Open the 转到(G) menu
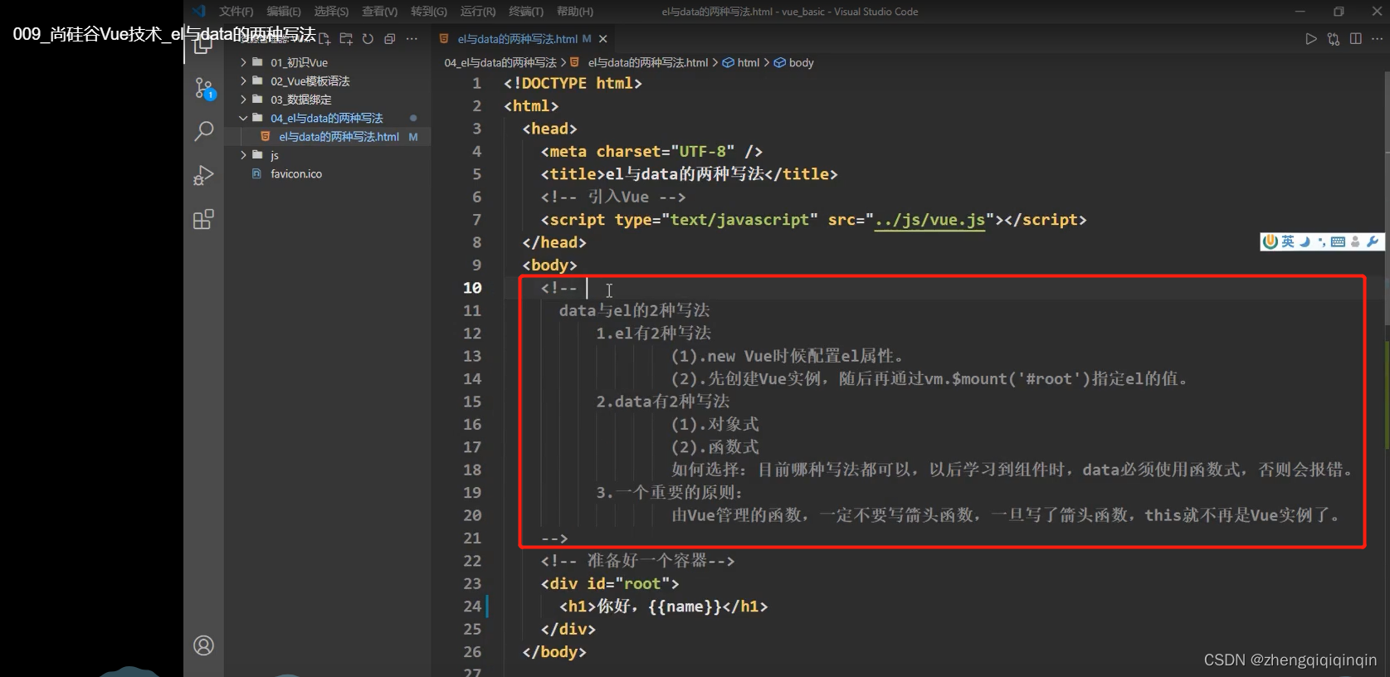The height and width of the screenshot is (677, 1390). point(429,12)
